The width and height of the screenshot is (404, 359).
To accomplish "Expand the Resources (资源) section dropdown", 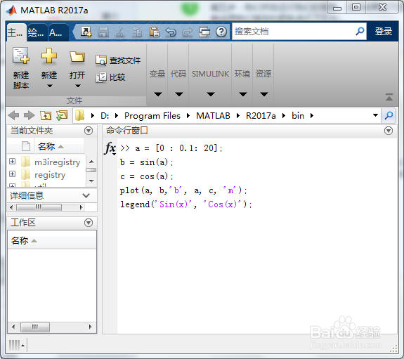I will (264, 94).
